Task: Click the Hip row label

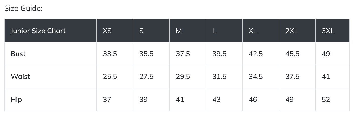Action: [x=16, y=100]
